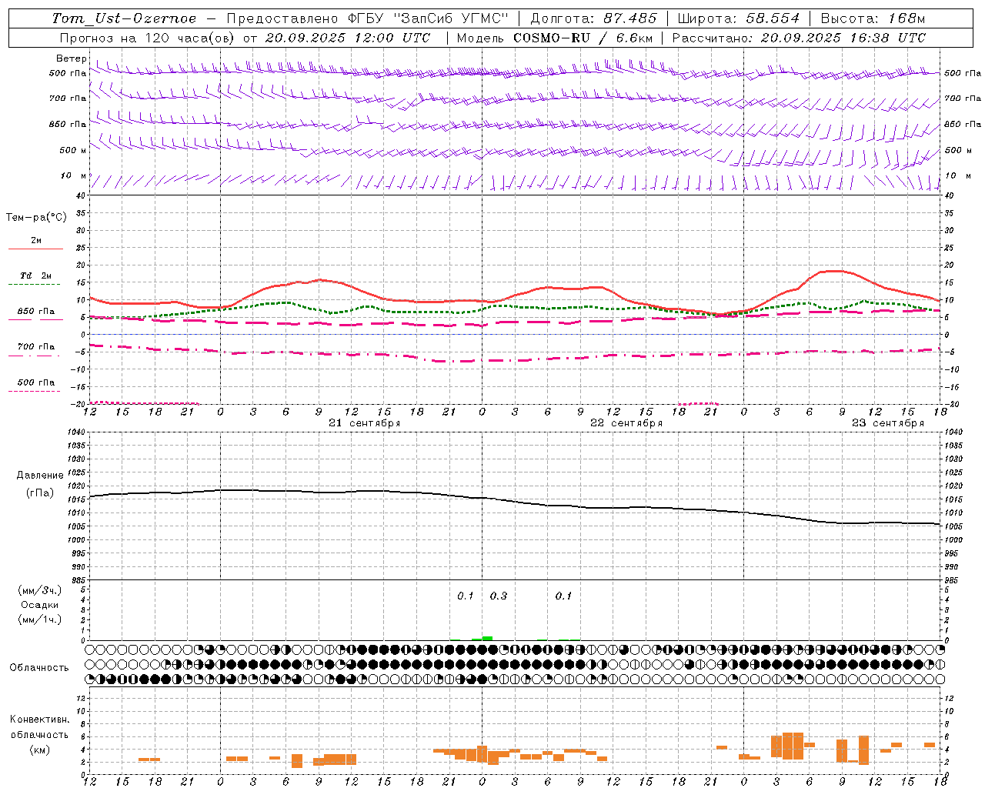Click "Прогноз на 120 часа(ов)" text
The height and width of the screenshot is (788, 985).
tap(148, 38)
